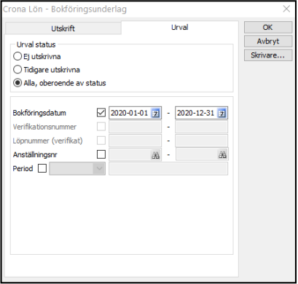The height and width of the screenshot is (284, 298).
Task: Open calendar for end date 2020-12-31
Action: click(x=221, y=114)
